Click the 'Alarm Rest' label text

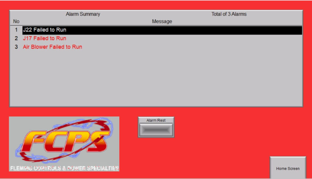click(x=156, y=120)
